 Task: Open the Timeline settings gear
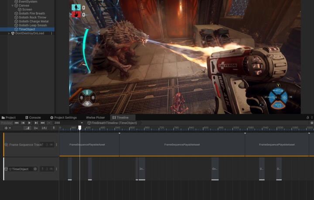311,123
